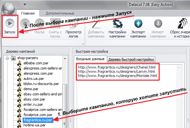
Task: Open the Datacol globe application menu
Action: [x=8, y=9]
